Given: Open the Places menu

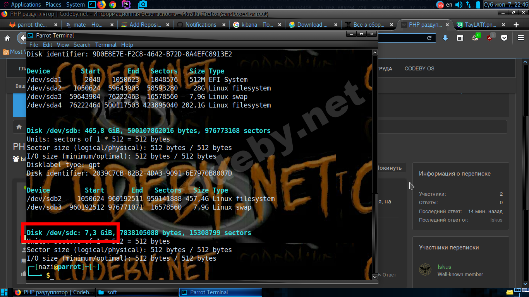Looking at the screenshot, I should click(x=53, y=5).
